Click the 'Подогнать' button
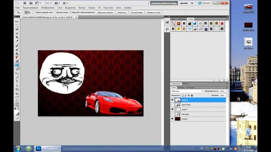Image resolution: width=271 pixels, height=152 pixels. point(122,12)
